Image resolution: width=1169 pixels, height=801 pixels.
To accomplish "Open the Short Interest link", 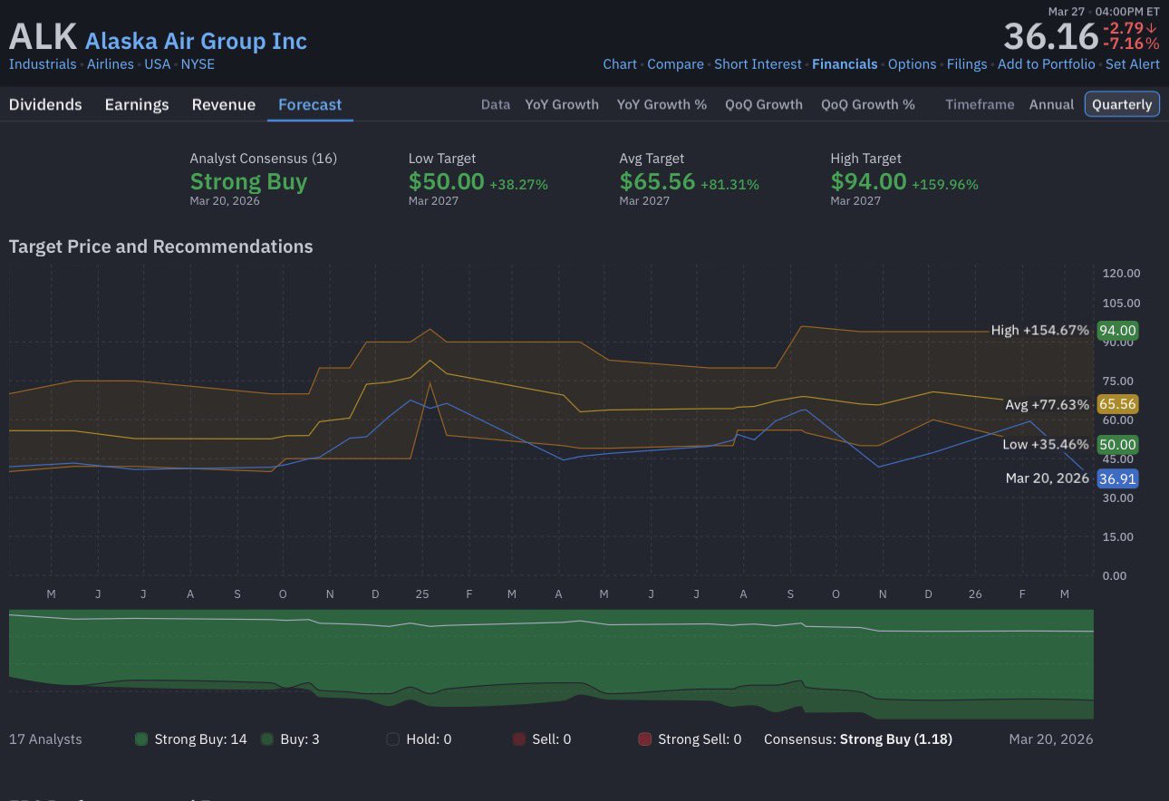I will (x=758, y=64).
